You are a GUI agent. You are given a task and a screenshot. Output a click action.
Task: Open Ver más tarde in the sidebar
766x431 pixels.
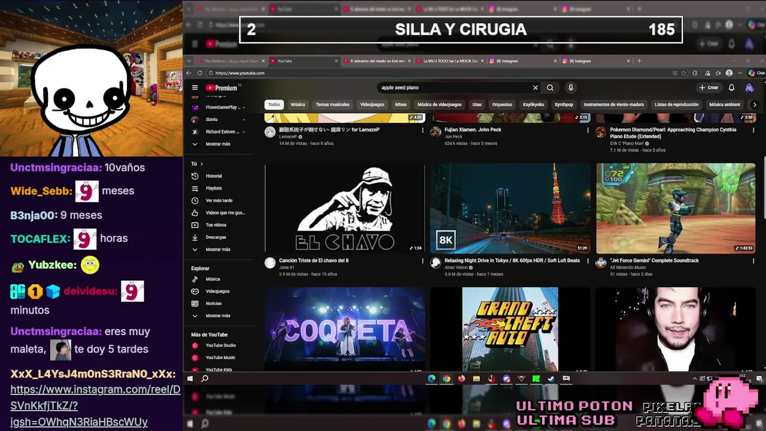tap(218, 201)
